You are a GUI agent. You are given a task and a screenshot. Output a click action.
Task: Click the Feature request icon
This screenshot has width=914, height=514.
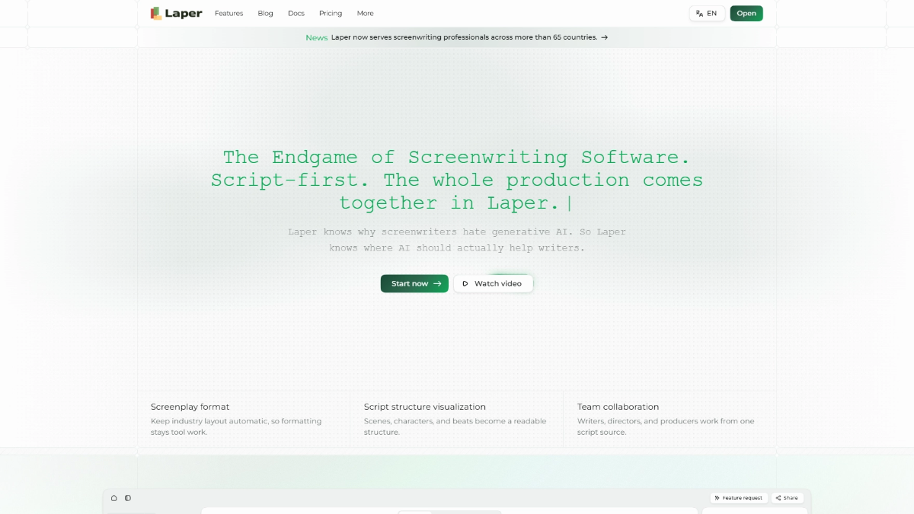tap(717, 498)
